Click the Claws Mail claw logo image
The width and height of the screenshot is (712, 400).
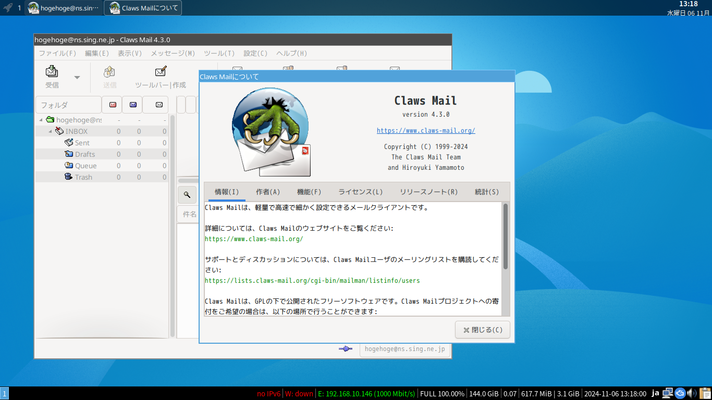271,132
